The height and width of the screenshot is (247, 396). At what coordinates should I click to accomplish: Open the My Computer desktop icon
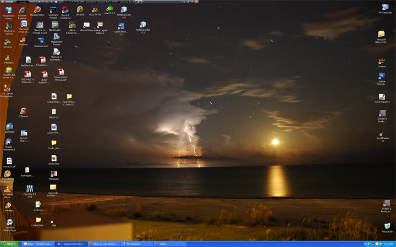385,8
